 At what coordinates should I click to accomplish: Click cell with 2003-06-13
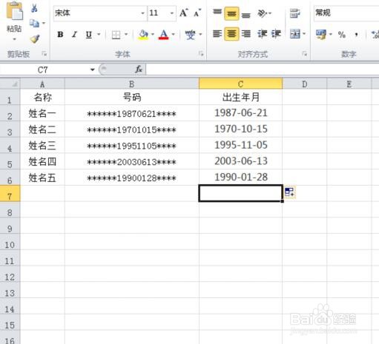pyautogui.click(x=240, y=161)
